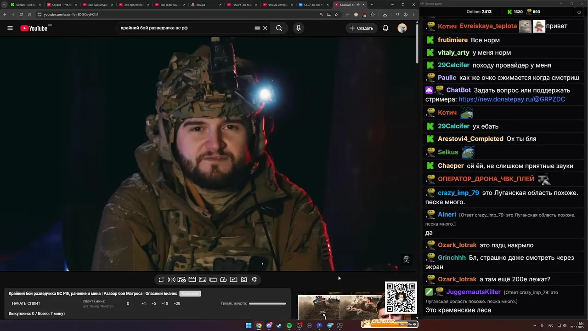Image resolution: width=588 pixels, height=331 pixels.
Task: Open YouTube notifications bell
Action: (386, 28)
